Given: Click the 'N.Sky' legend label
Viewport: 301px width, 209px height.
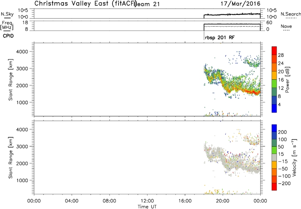Looking at the screenshot, I should 7,14.
